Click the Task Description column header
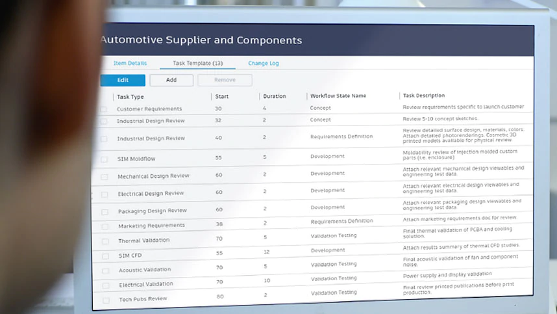557x314 pixels. 423,96
